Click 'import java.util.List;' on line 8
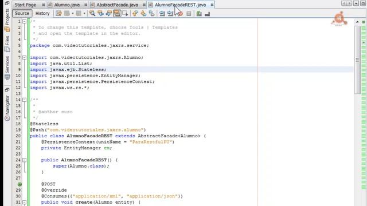The width and height of the screenshot is (367, 206). (x=61, y=64)
